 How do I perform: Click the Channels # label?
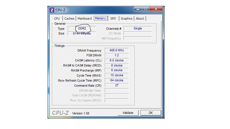(114, 29)
